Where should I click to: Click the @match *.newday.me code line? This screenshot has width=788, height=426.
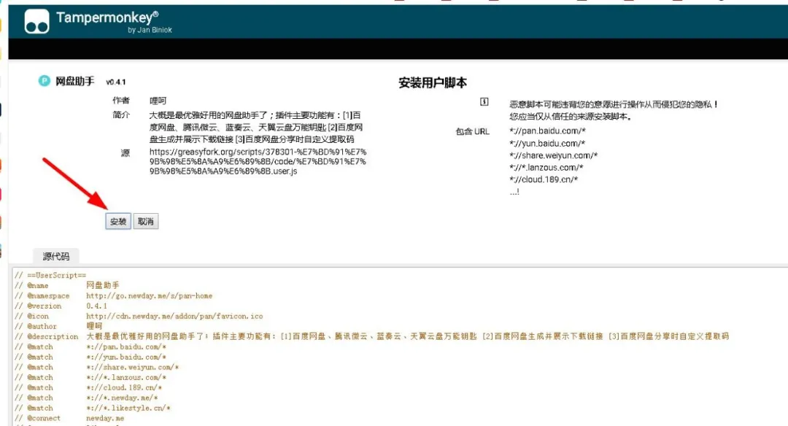(x=86, y=398)
